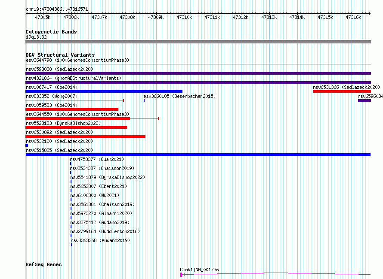This screenshot has width=383, height=279.
Task: Open nsv4321864 (gnomADStructuralVariants) label
Action: (x=74, y=78)
